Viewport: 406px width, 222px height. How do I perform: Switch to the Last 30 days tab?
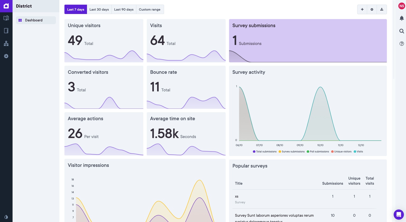click(x=99, y=9)
